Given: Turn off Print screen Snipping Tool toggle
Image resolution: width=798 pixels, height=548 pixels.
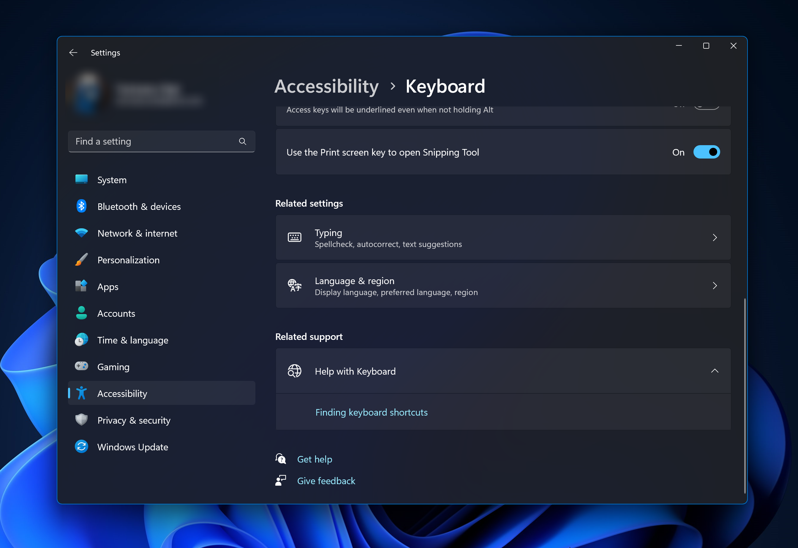Looking at the screenshot, I should pyautogui.click(x=706, y=152).
